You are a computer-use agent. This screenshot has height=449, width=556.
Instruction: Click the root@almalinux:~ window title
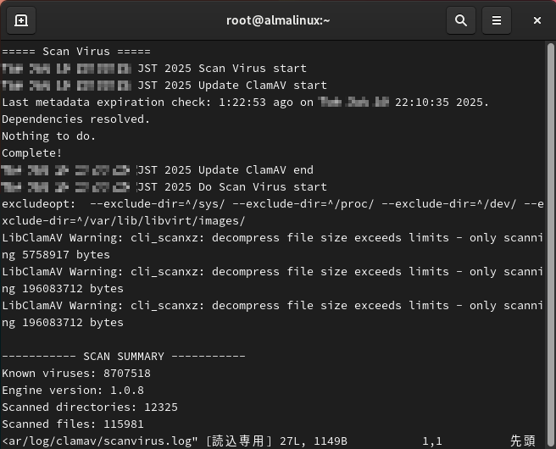(278, 20)
